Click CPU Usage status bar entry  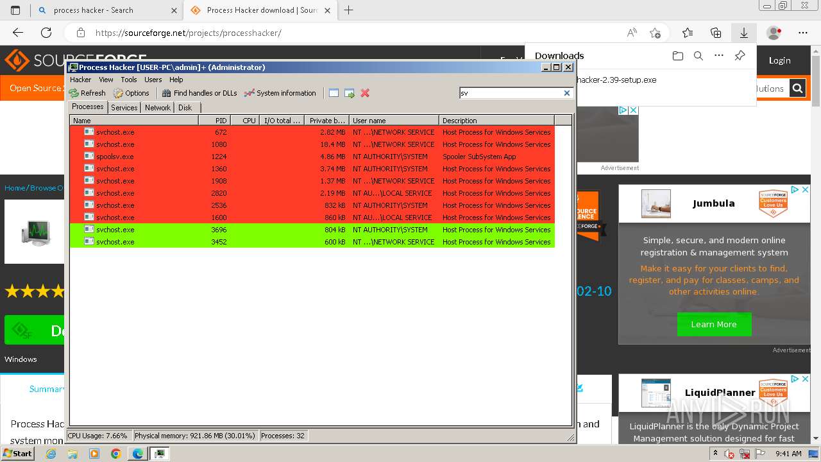click(97, 435)
